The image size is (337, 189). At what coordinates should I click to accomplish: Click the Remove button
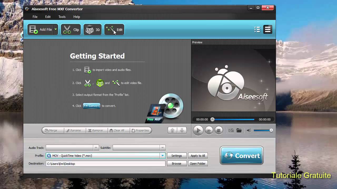[97, 130]
